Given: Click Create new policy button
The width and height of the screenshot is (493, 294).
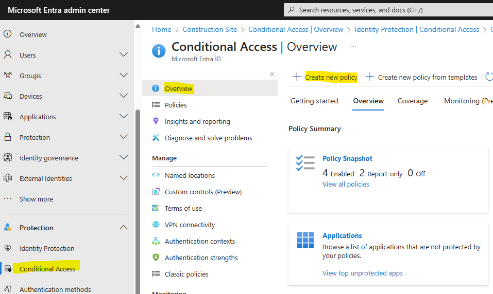Looking at the screenshot, I should tap(325, 77).
